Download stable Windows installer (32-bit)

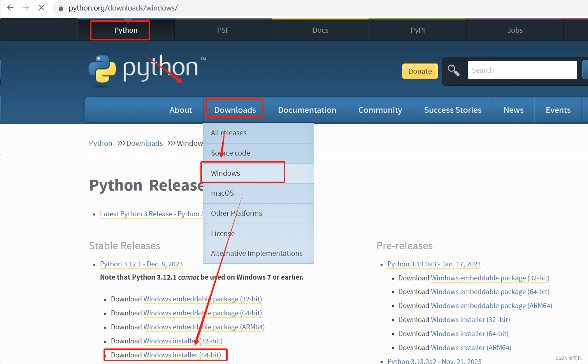click(x=183, y=341)
